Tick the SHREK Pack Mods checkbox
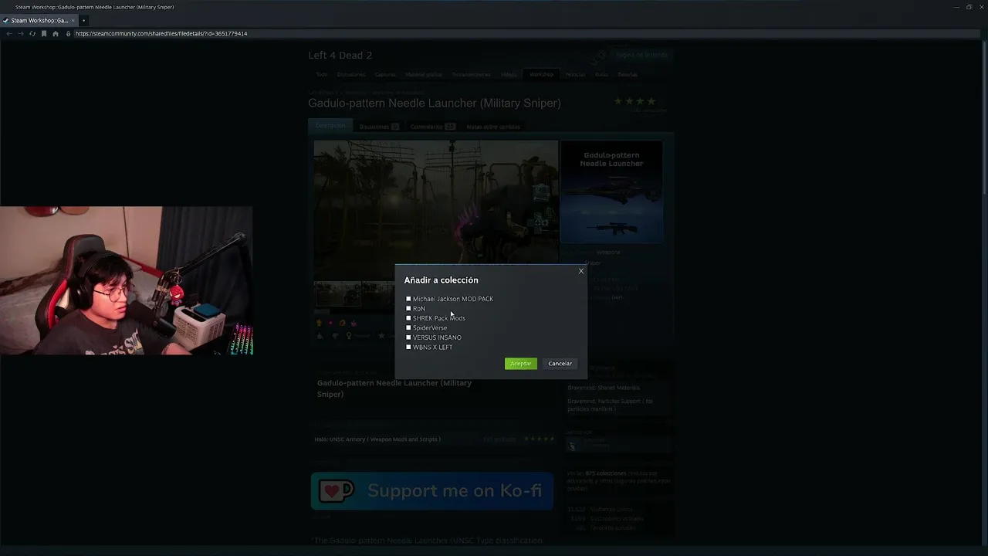 tap(408, 318)
